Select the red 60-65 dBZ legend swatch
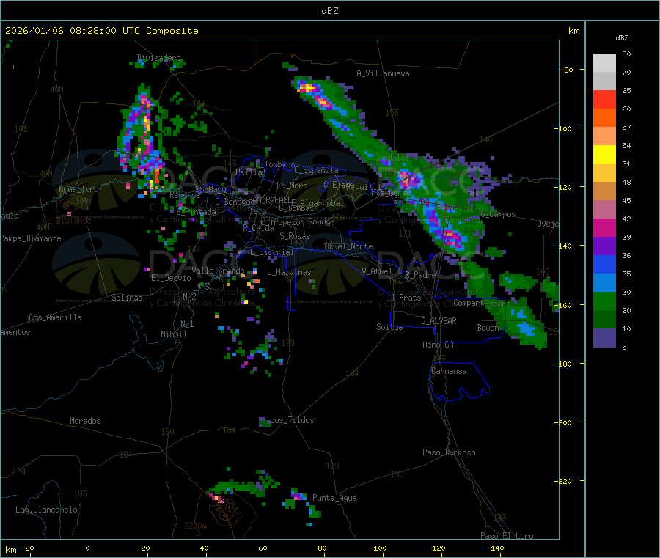The width and height of the screenshot is (660, 558). pos(604,99)
